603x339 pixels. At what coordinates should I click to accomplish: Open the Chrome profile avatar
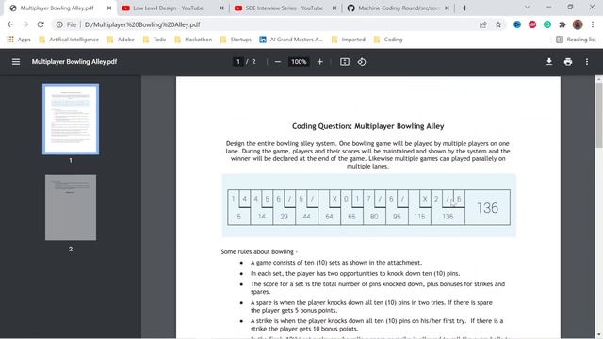[x=578, y=24]
